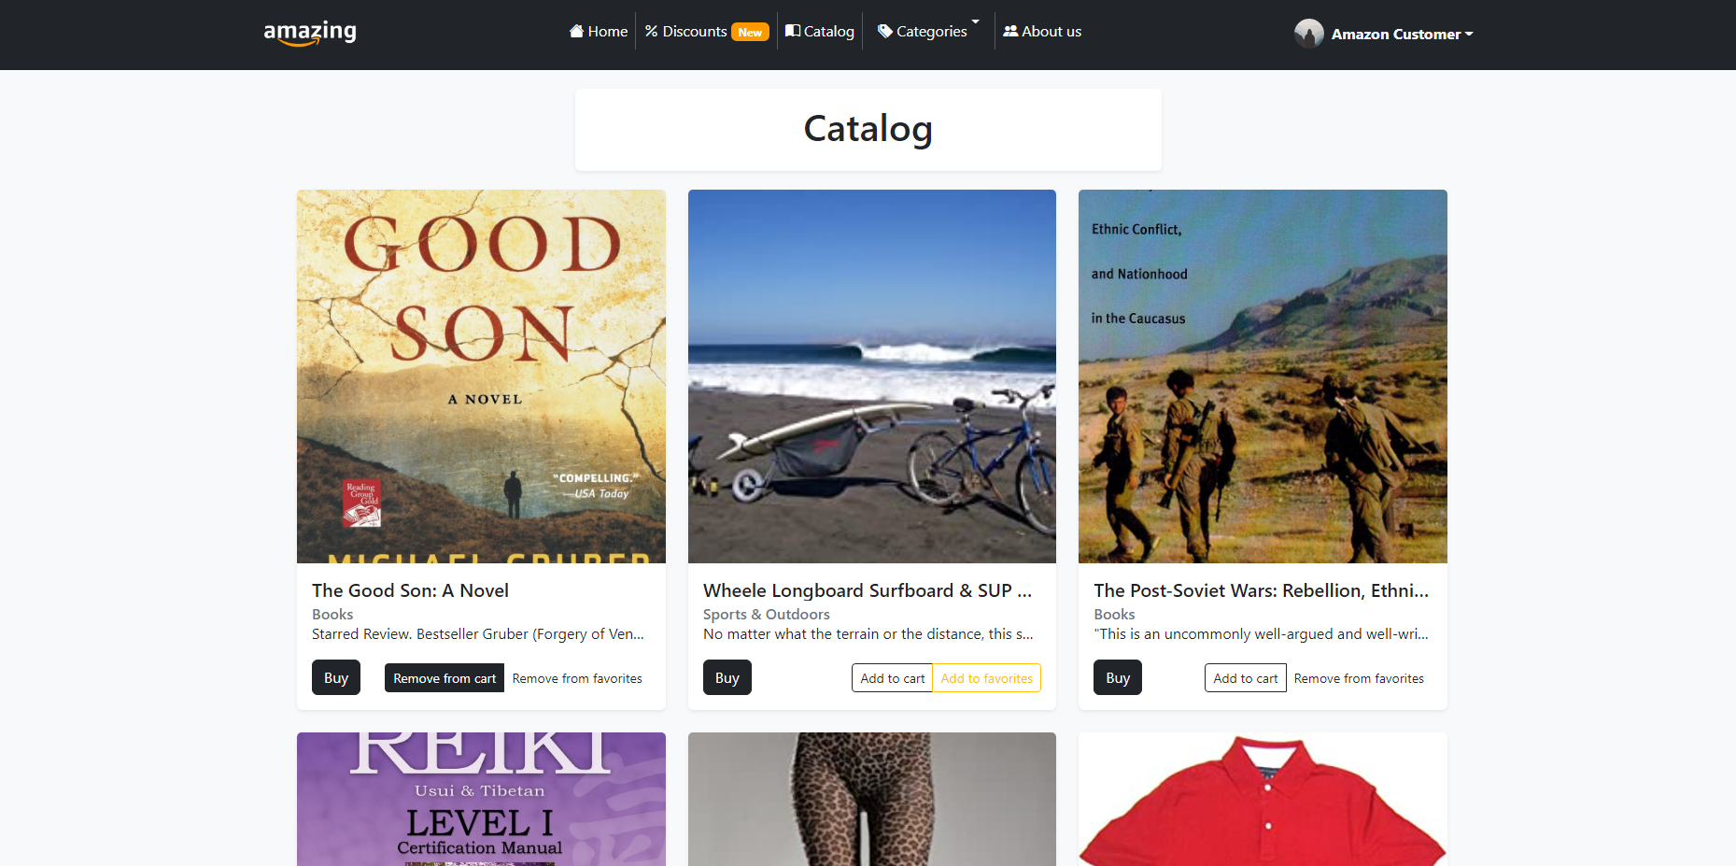
Task: Open the leopard print leggings image
Action: point(872,800)
